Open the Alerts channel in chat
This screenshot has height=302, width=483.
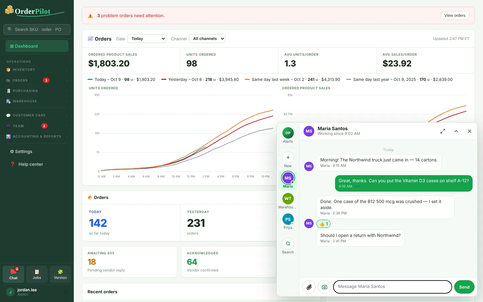(x=288, y=135)
